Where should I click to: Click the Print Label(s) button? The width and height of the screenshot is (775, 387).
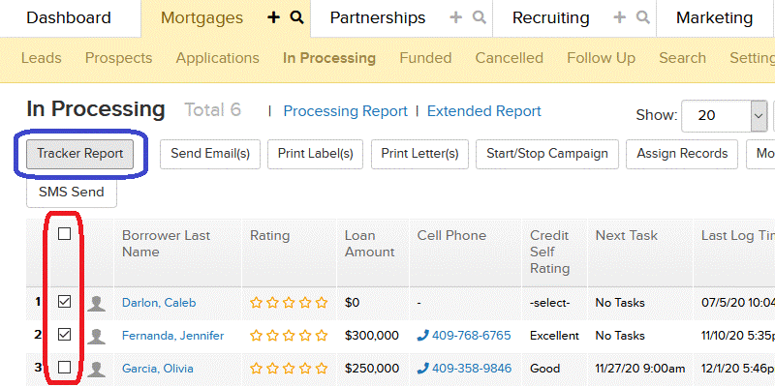click(x=316, y=154)
